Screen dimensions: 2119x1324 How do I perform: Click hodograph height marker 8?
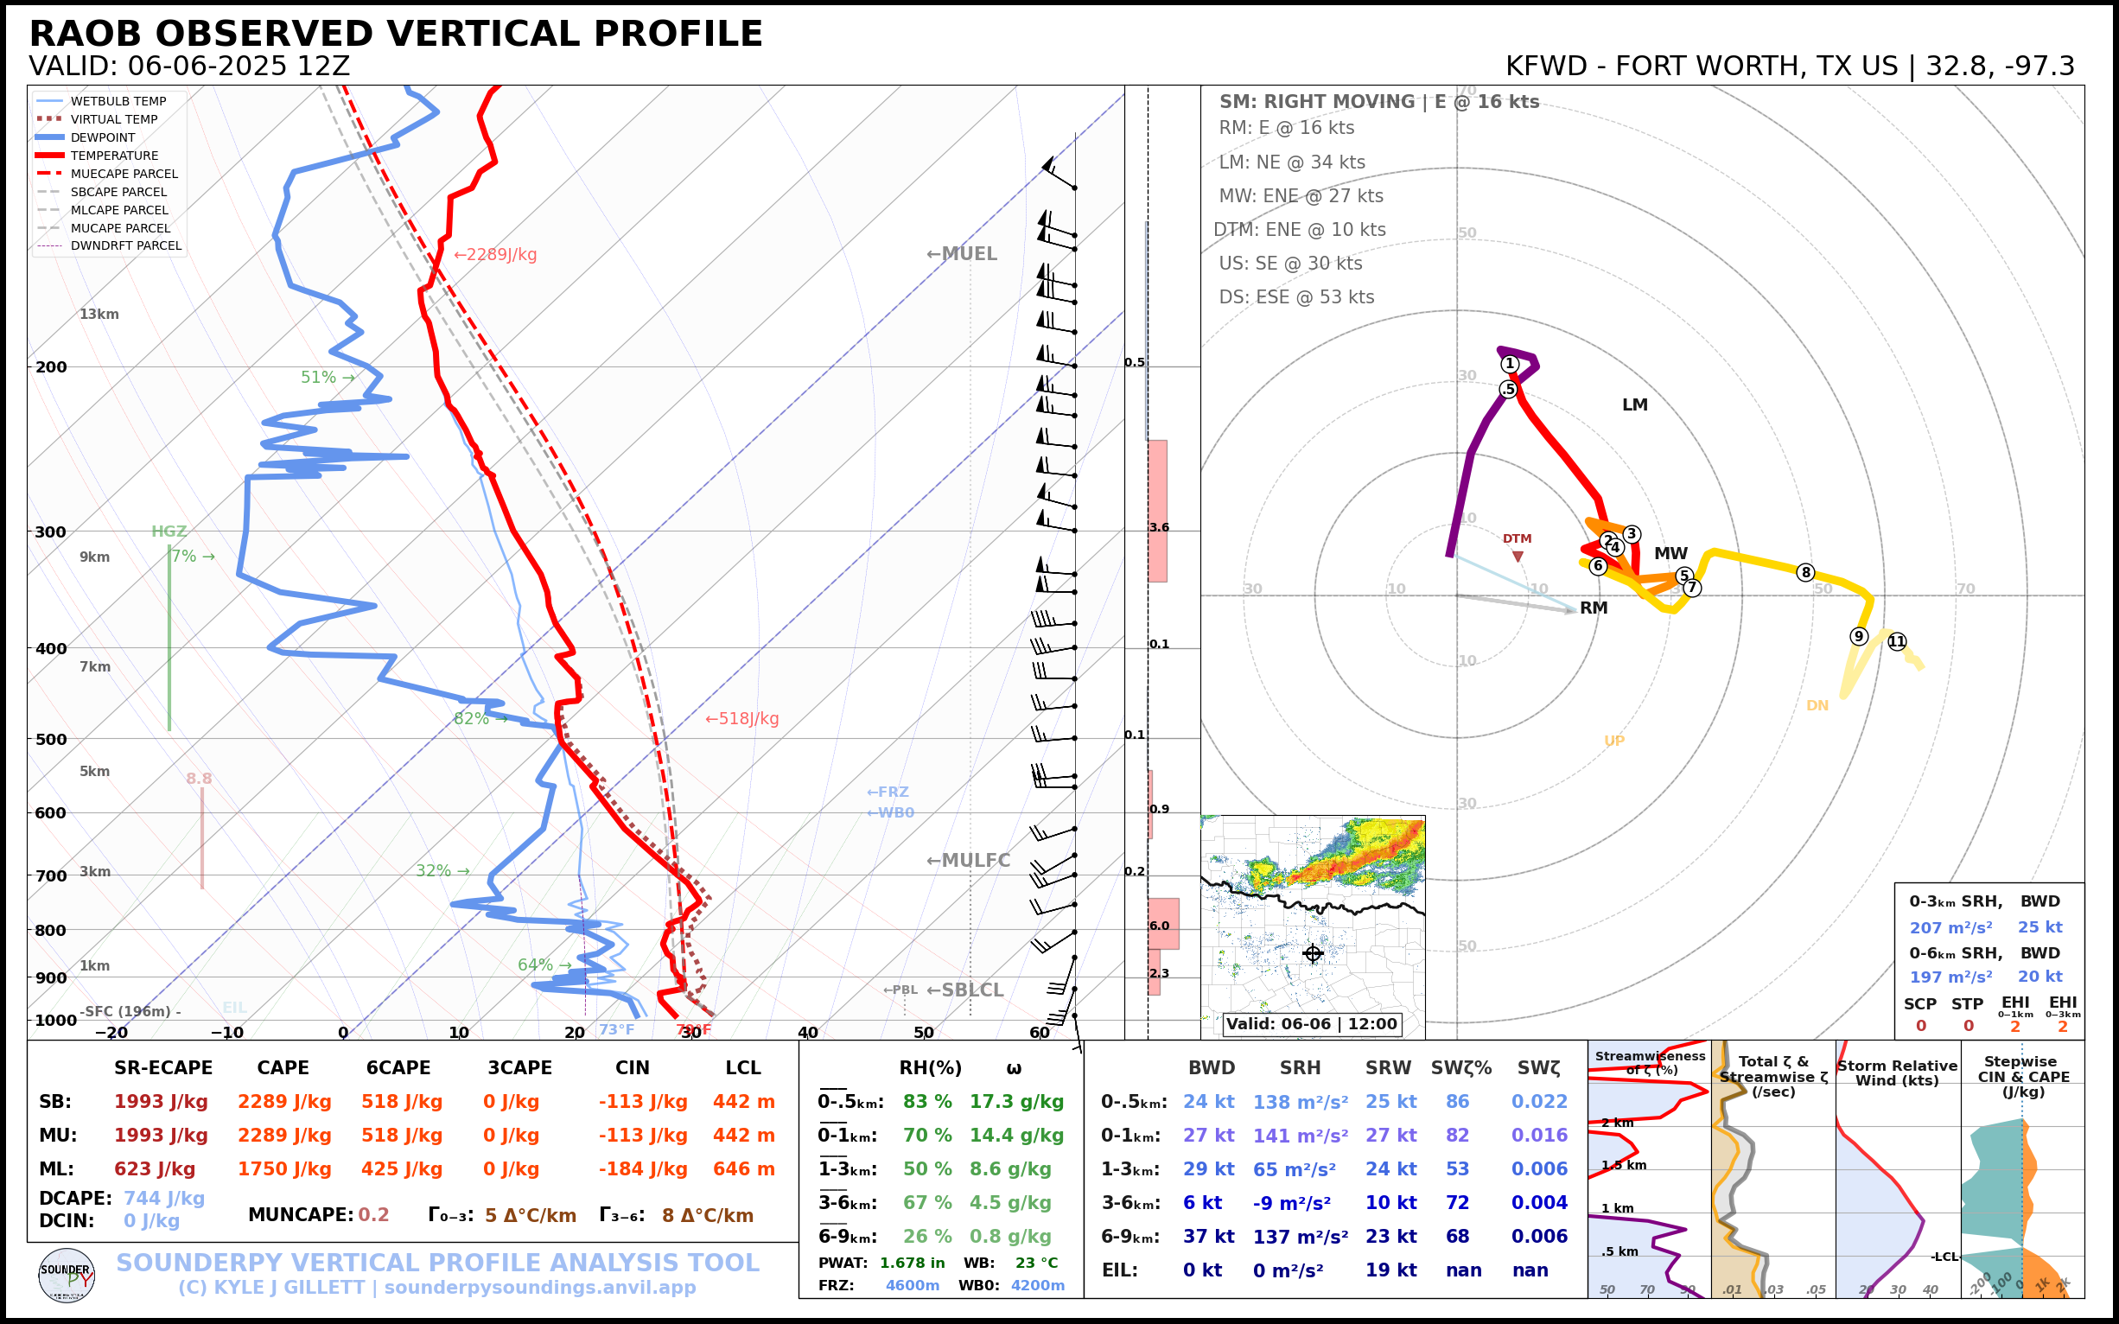coord(1805,573)
